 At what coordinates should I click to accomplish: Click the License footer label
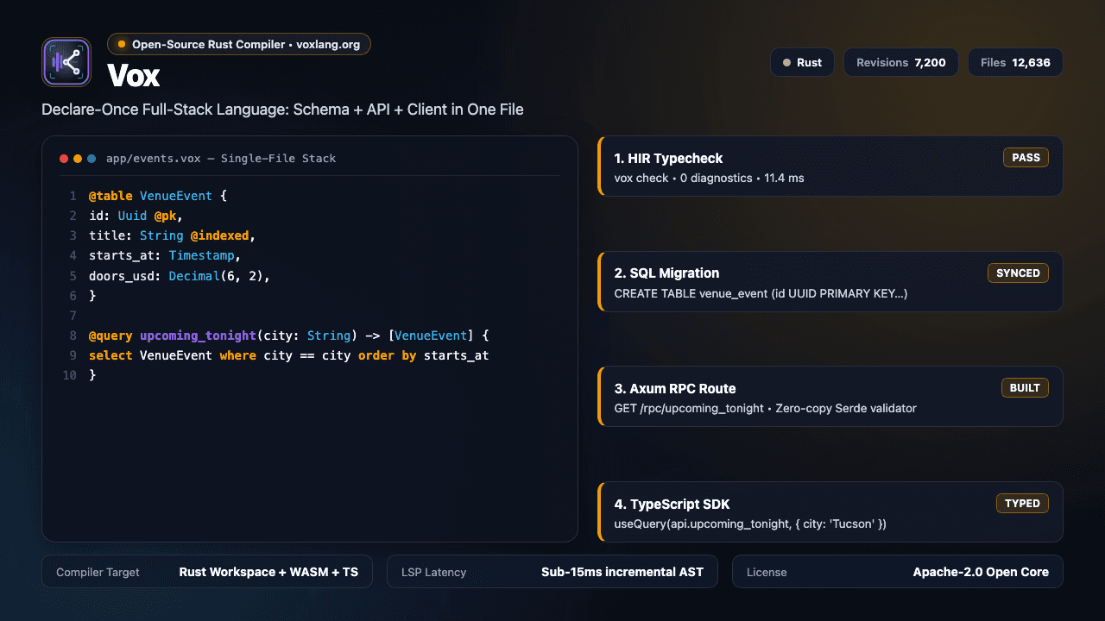767,572
